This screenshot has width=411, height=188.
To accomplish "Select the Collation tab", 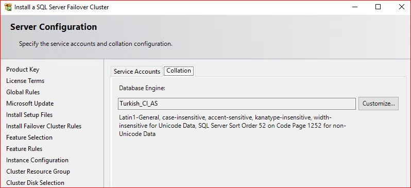I will [x=179, y=71].
